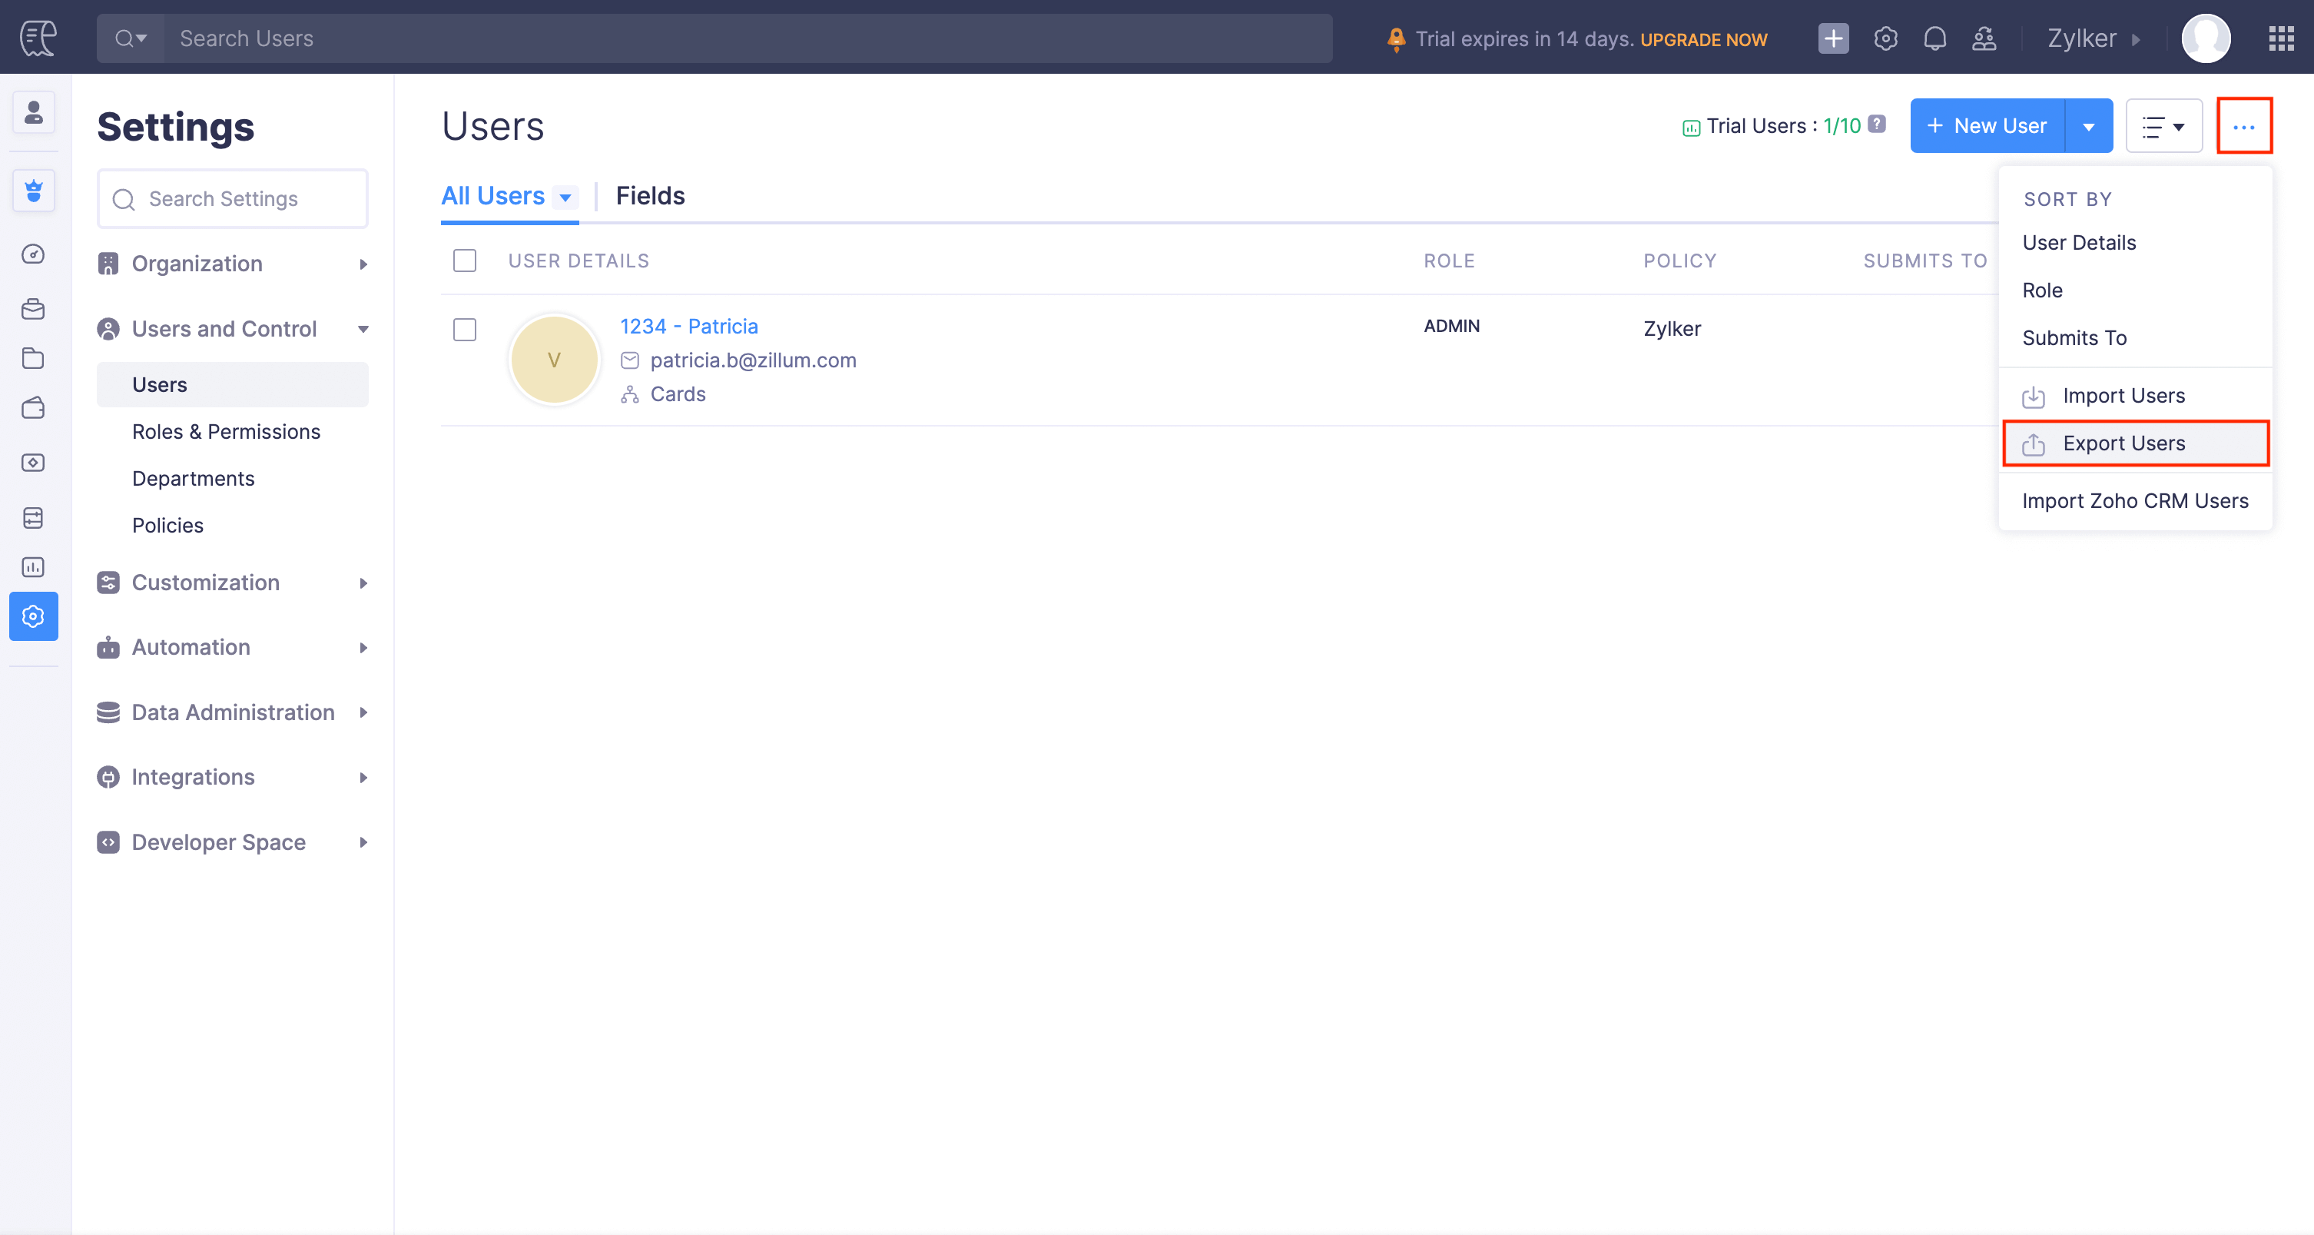Expand the All Users filter dropdown
The image size is (2314, 1235).
tap(565, 197)
